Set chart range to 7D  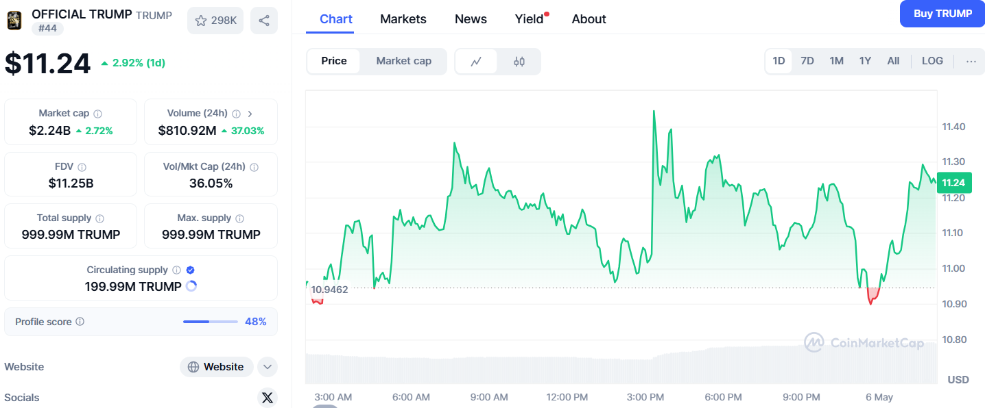pyautogui.click(x=807, y=61)
